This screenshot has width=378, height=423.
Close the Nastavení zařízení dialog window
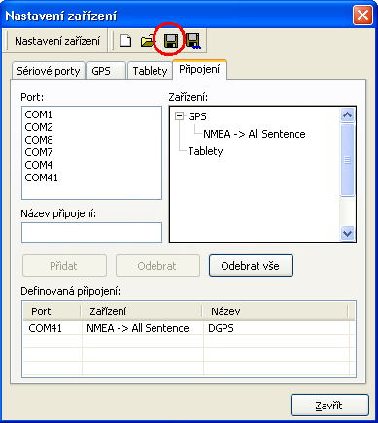[362, 16]
